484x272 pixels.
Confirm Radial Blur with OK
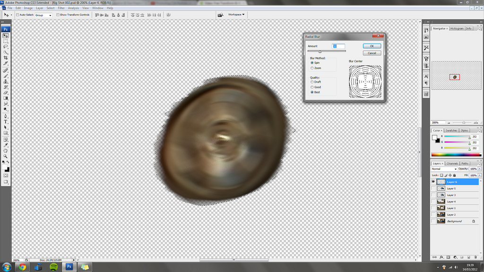[372, 46]
